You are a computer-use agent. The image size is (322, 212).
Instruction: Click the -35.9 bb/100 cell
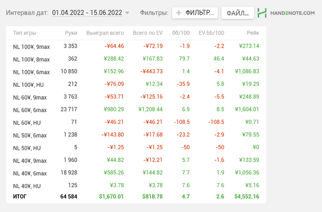pyautogui.click(x=183, y=84)
